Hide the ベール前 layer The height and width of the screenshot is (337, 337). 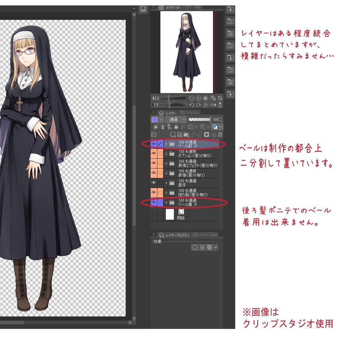pyautogui.click(x=154, y=143)
